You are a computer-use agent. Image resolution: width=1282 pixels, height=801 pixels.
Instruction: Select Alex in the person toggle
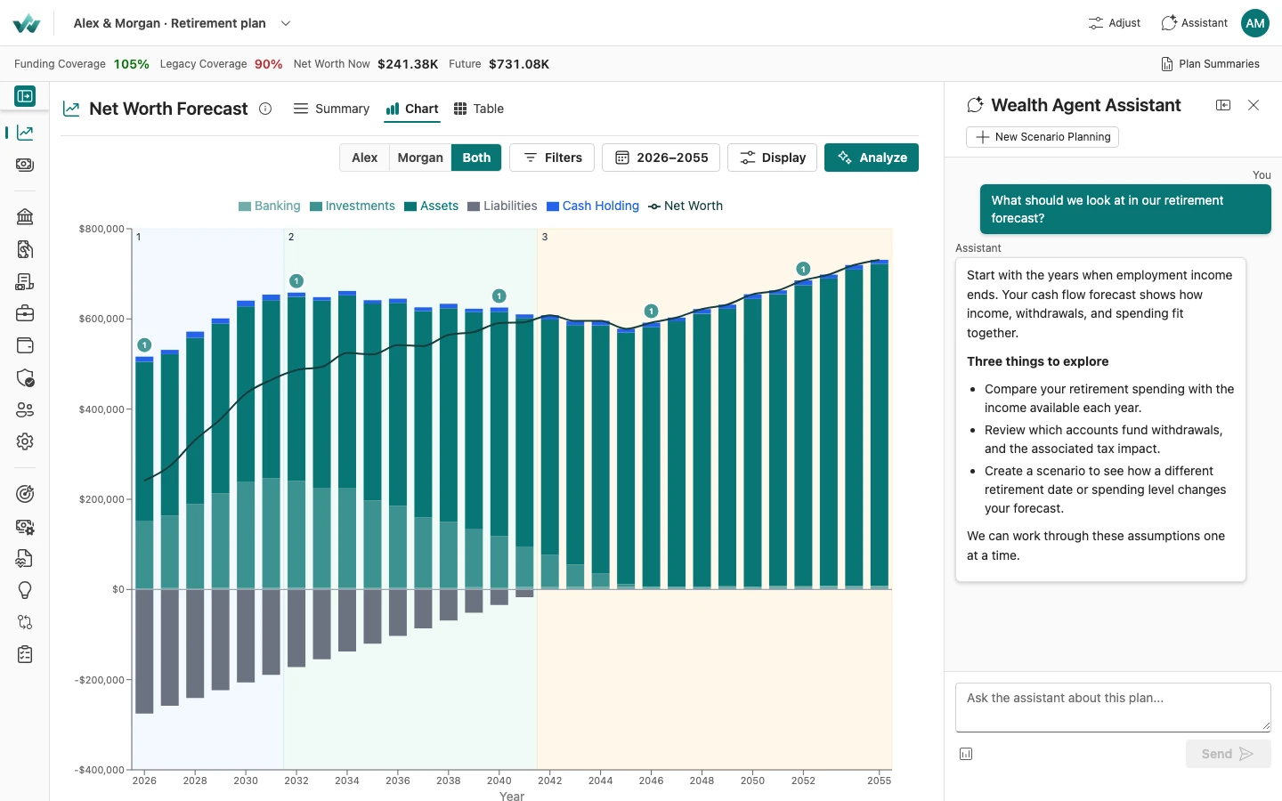[x=364, y=158]
